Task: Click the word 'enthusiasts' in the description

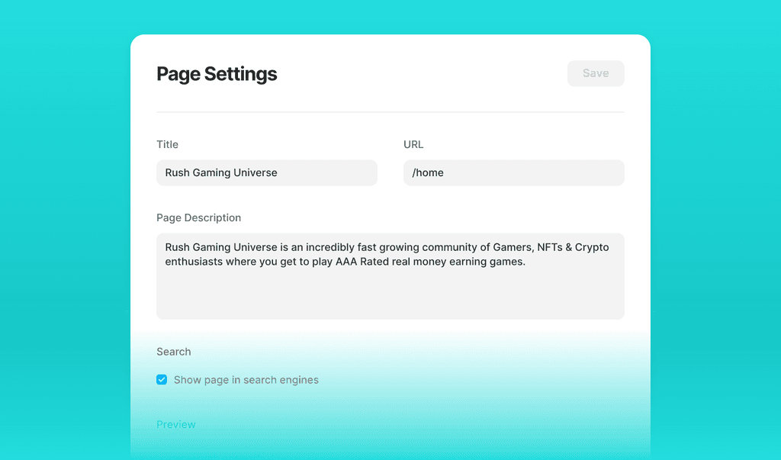Action: pos(194,262)
